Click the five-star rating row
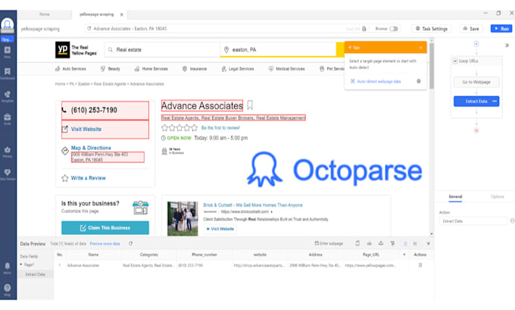 179,128
